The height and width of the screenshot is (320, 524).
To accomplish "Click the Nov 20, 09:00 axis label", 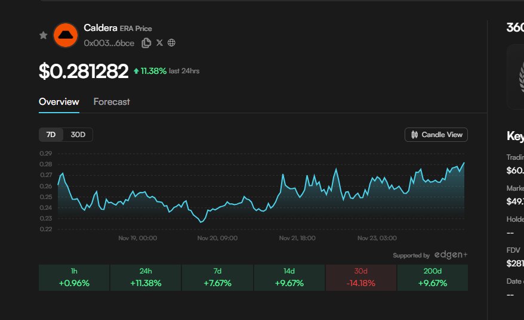I will [218, 238].
